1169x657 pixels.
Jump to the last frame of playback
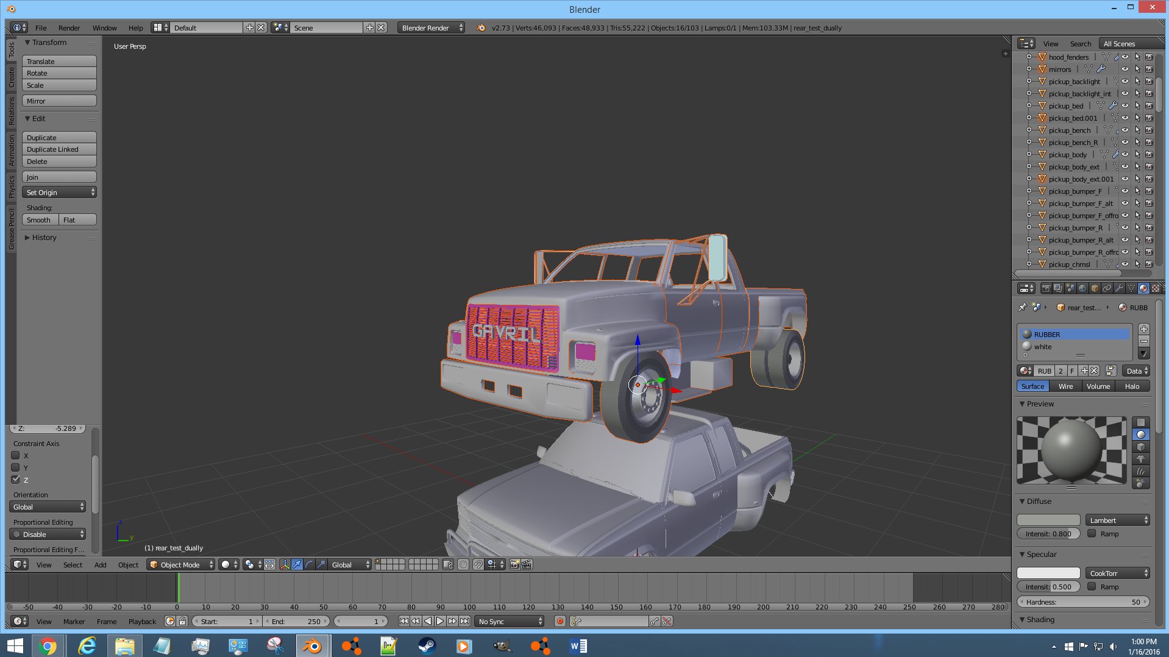(x=464, y=621)
